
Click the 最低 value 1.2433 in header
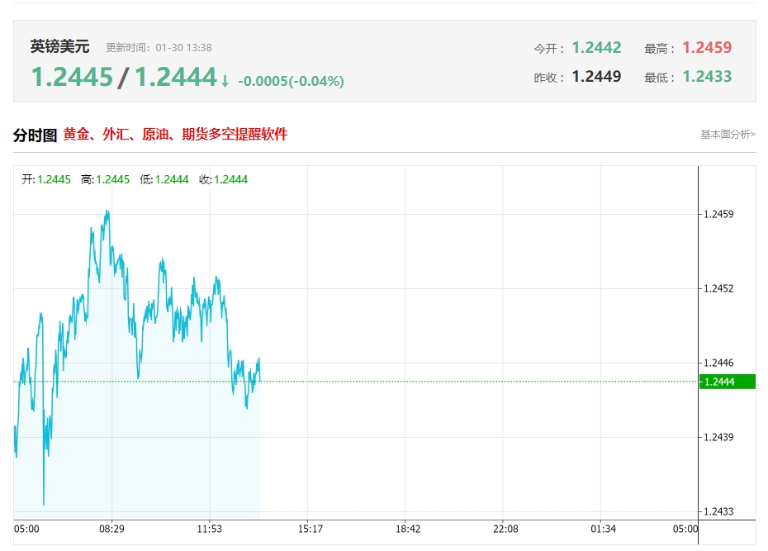pyautogui.click(x=707, y=76)
